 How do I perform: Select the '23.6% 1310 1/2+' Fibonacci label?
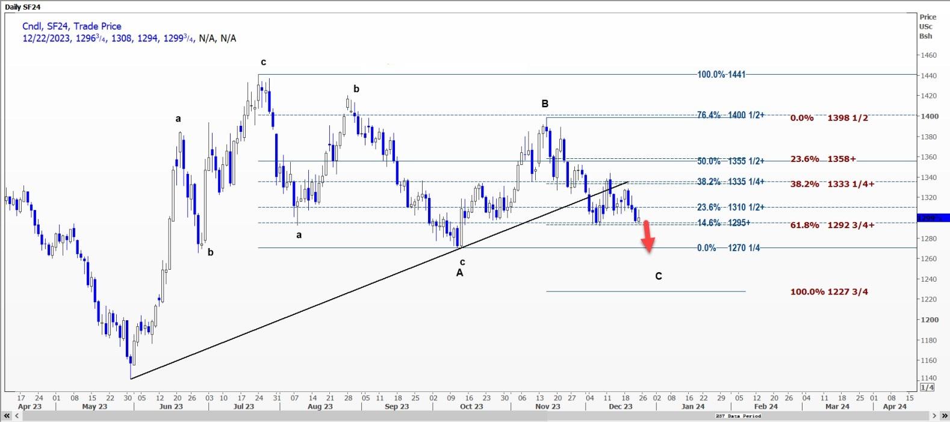[x=731, y=207]
